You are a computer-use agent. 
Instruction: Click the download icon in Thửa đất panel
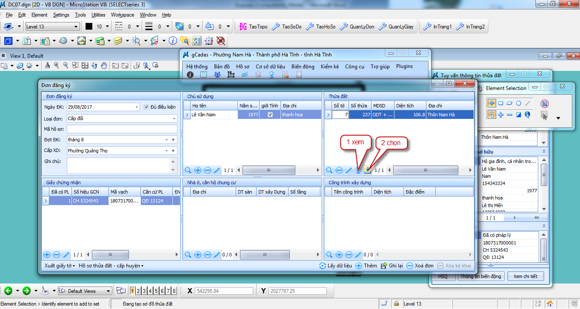[x=368, y=170]
